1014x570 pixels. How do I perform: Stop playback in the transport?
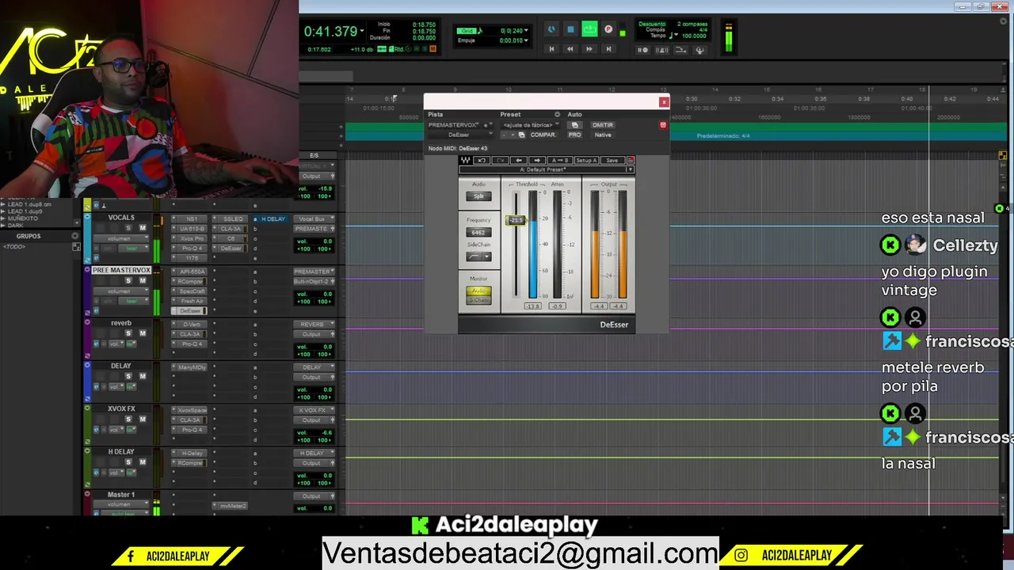click(570, 29)
